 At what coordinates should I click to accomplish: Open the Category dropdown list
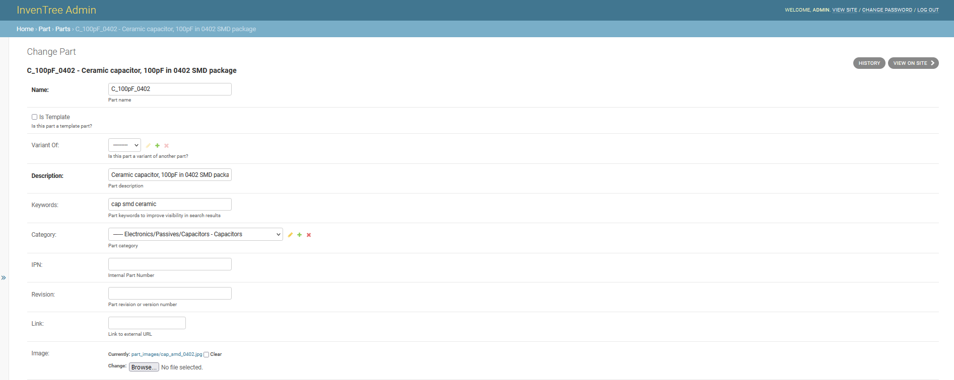195,234
